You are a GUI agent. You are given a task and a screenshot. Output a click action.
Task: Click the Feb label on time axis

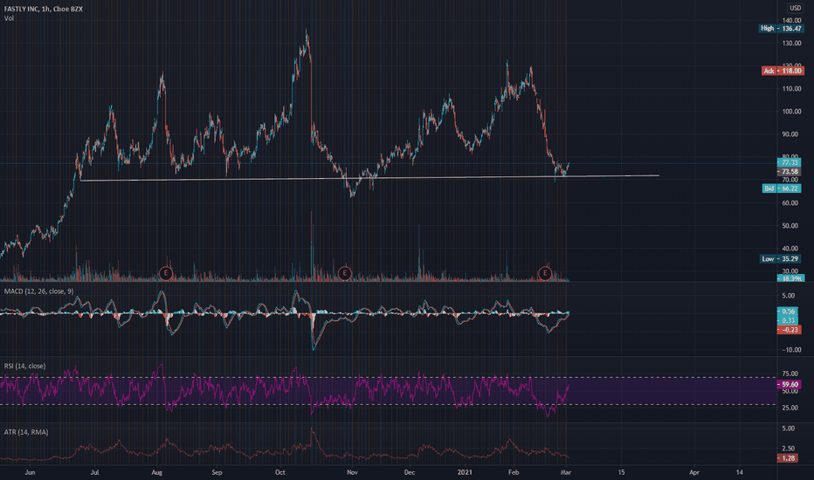(x=514, y=473)
